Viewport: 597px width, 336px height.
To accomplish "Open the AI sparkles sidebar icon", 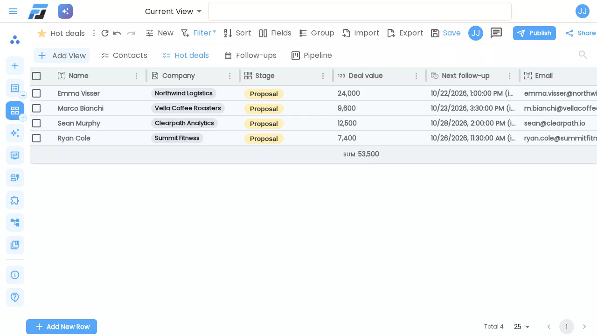I will point(15,133).
